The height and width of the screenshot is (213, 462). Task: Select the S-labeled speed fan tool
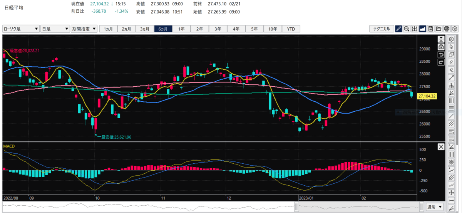click(452, 147)
